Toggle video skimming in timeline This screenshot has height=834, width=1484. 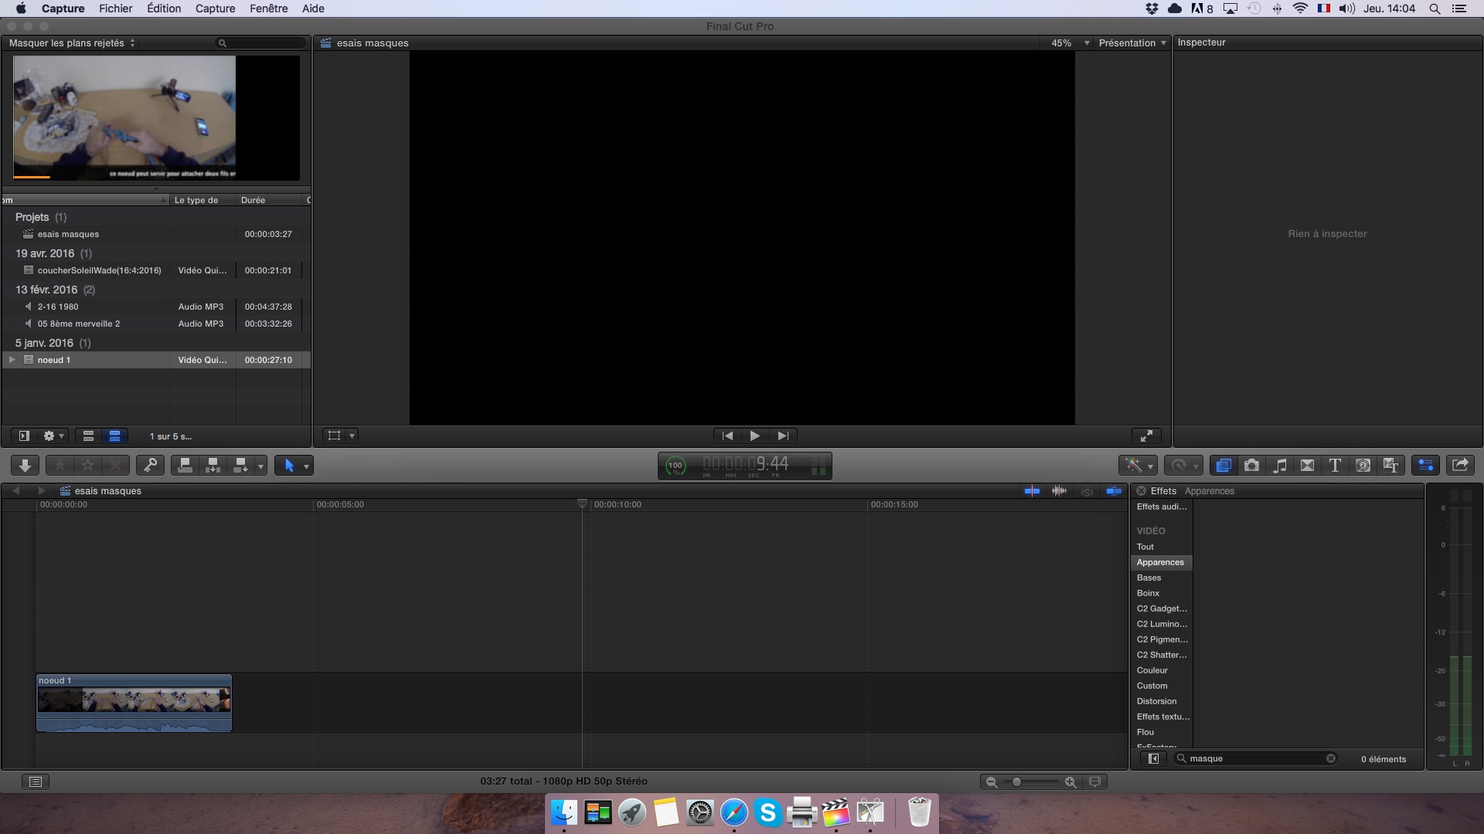pos(1032,491)
